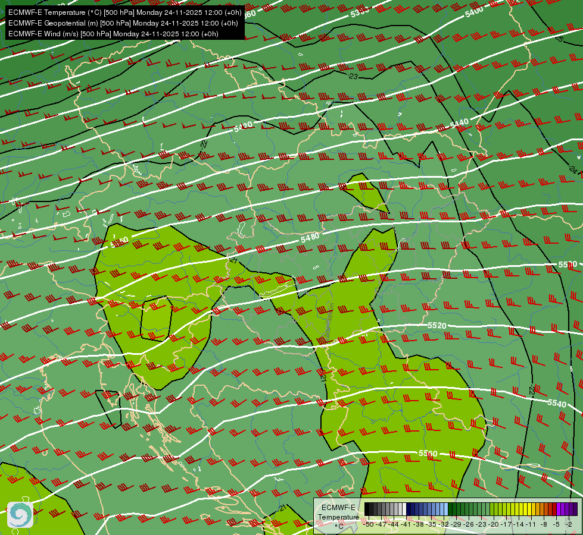
Task: Click the -11 legend tick value
Action: point(531,525)
